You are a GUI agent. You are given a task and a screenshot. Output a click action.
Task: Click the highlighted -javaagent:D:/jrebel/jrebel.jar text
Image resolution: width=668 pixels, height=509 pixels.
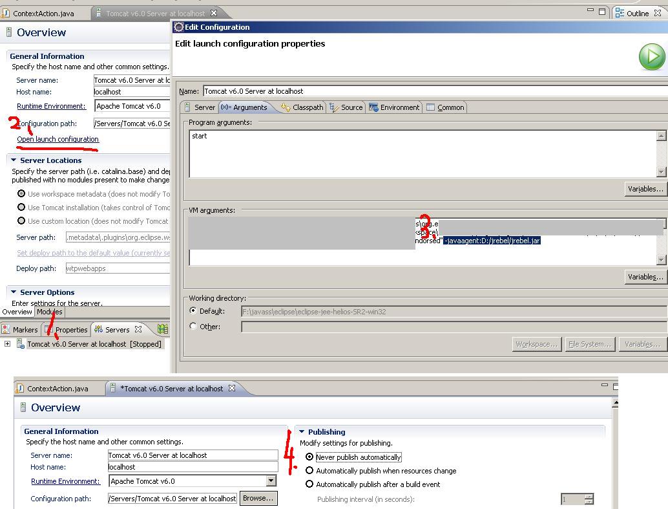click(492, 241)
